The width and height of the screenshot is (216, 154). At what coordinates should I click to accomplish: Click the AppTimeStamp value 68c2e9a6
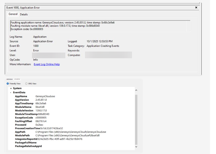click(x=41, y=103)
